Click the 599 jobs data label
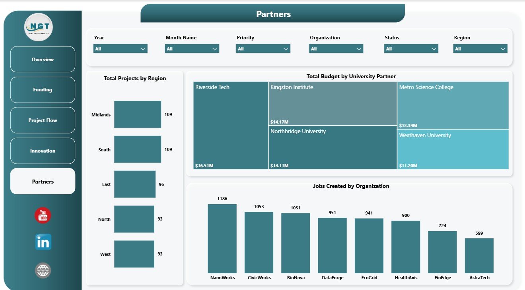This screenshot has height=290, width=525. 479,233
